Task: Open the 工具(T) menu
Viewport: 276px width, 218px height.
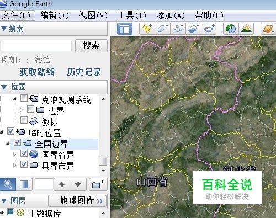Action: pyautogui.click(x=132, y=15)
